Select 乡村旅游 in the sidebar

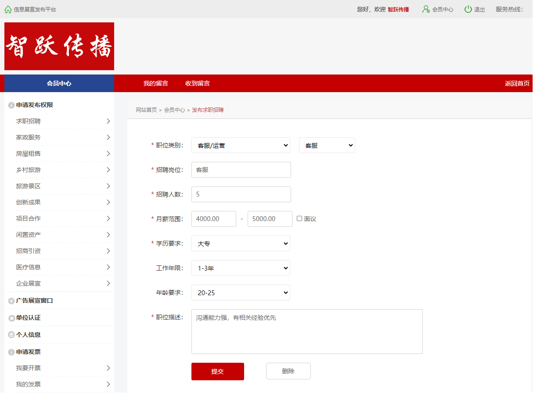click(29, 170)
